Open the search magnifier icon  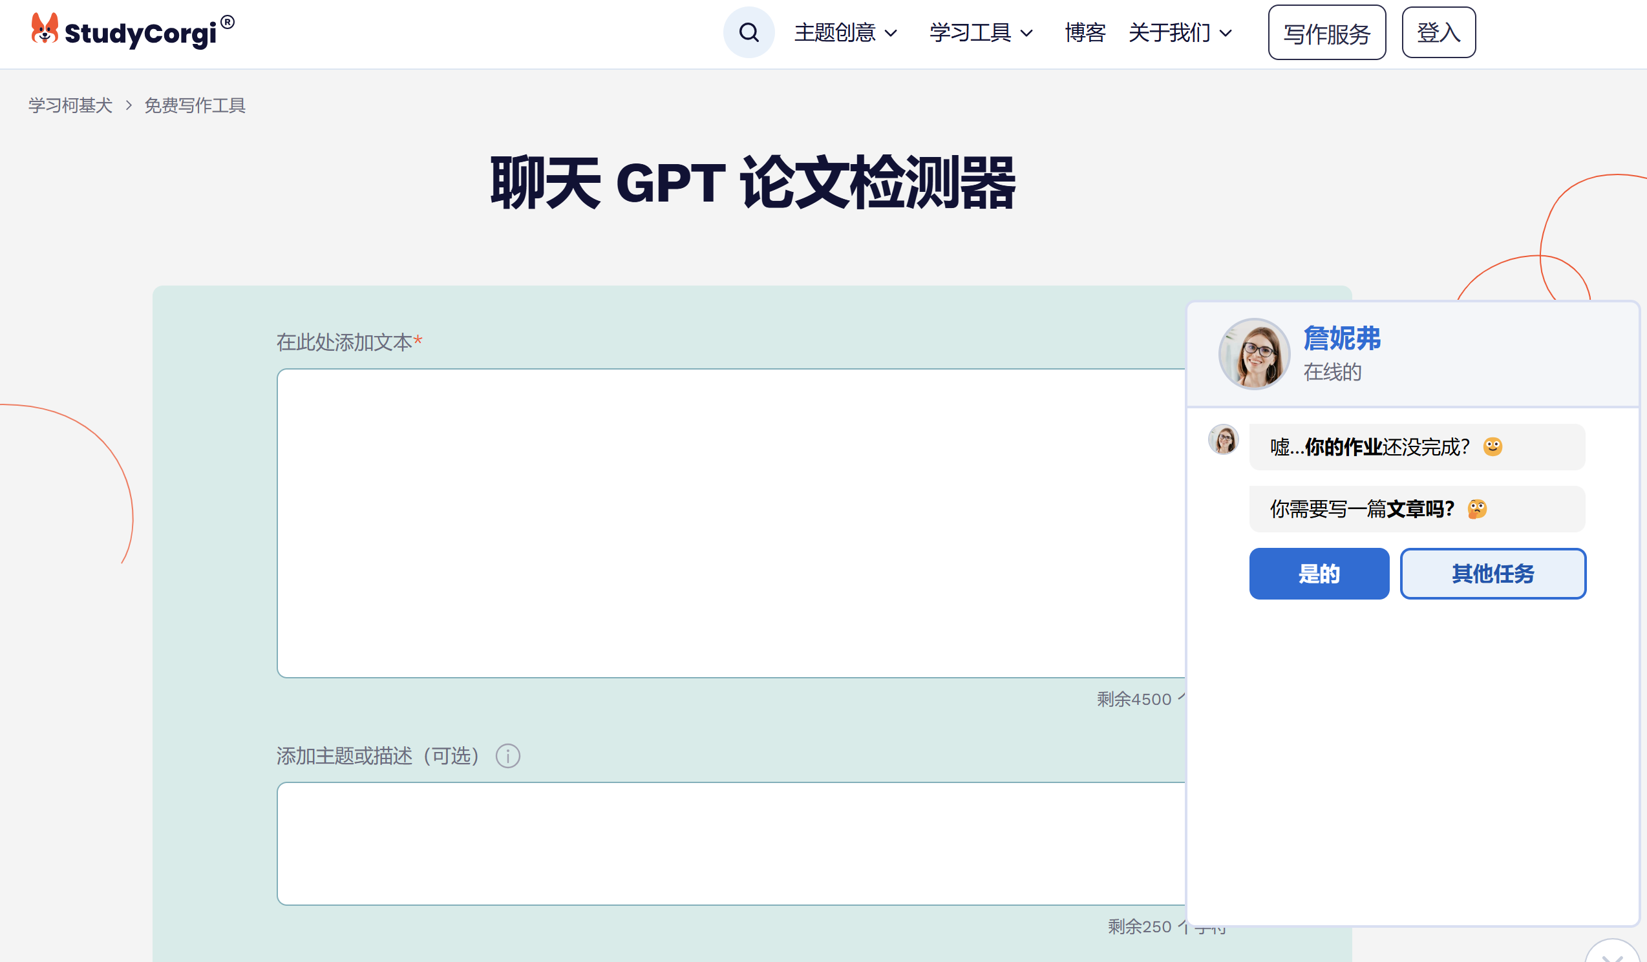click(749, 32)
